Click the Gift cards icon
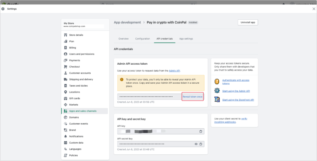The image size is (317, 161). 66,98
